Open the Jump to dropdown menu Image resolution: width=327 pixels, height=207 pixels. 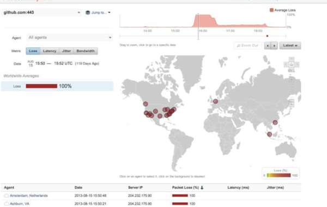pyautogui.click(x=98, y=13)
